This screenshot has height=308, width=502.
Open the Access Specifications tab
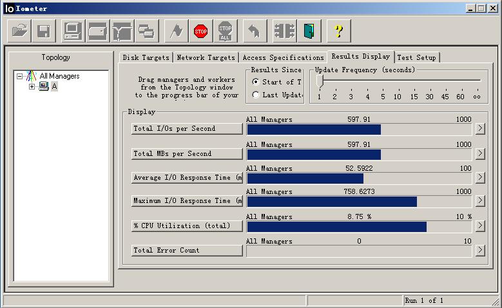click(283, 57)
